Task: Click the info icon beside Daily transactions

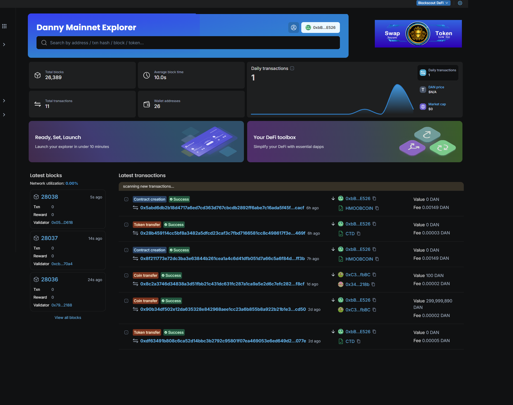Action: tap(292, 69)
